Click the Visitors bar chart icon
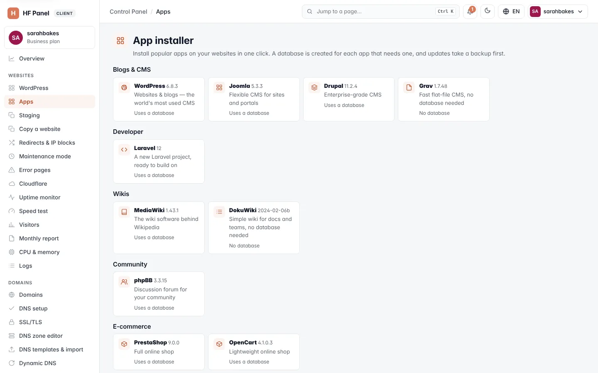This screenshot has height=373, width=598. click(12, 225)
